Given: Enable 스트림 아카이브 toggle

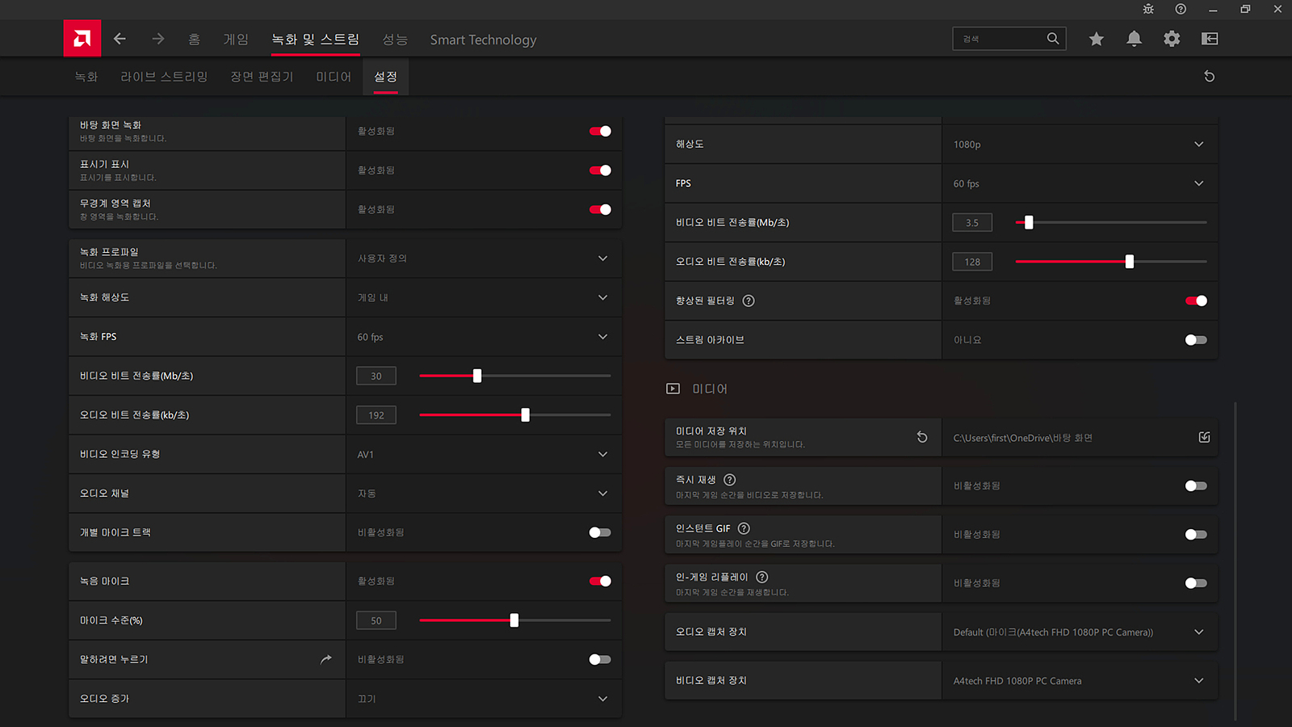Looking at the screenshot, I should pyautogui.click(x=1196, y=340).
